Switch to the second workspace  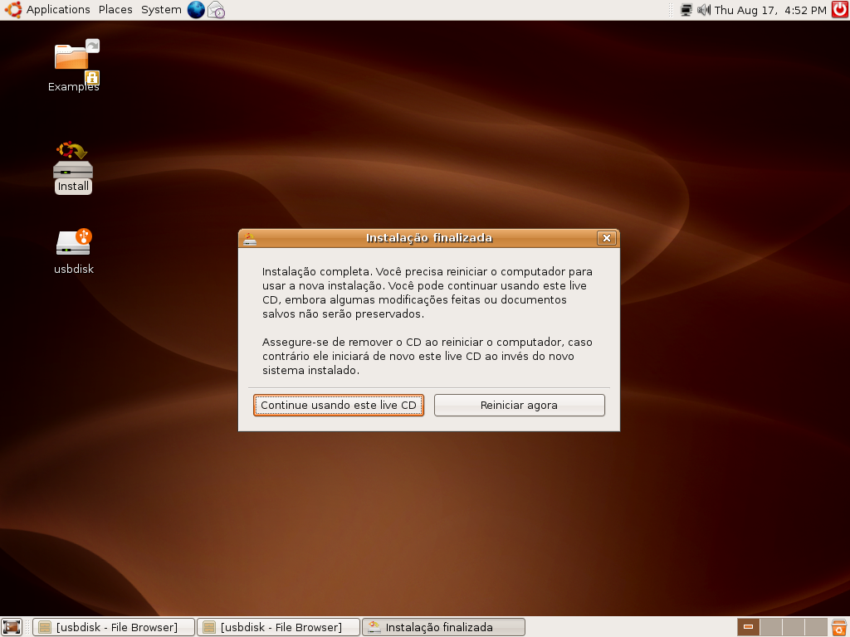pyautogui.click(x=771, y=627)
